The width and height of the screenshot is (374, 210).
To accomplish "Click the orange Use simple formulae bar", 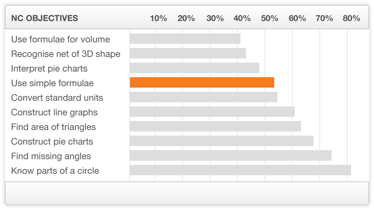I will [x=202, y=82].
